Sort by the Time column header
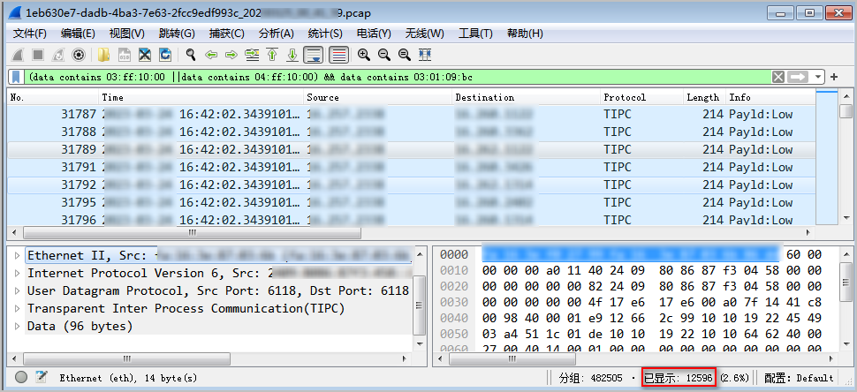This screenshot has height=392, width=857. pyautogui.click(x=201, y=97)
